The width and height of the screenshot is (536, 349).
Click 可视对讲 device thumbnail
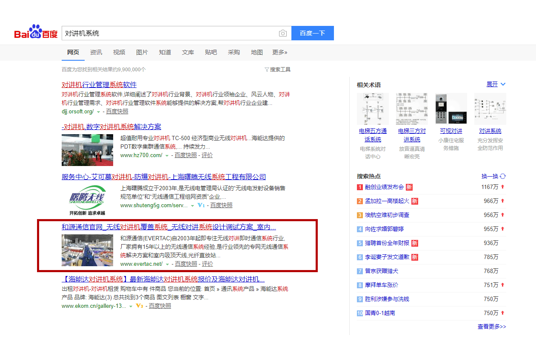(451, 109)
